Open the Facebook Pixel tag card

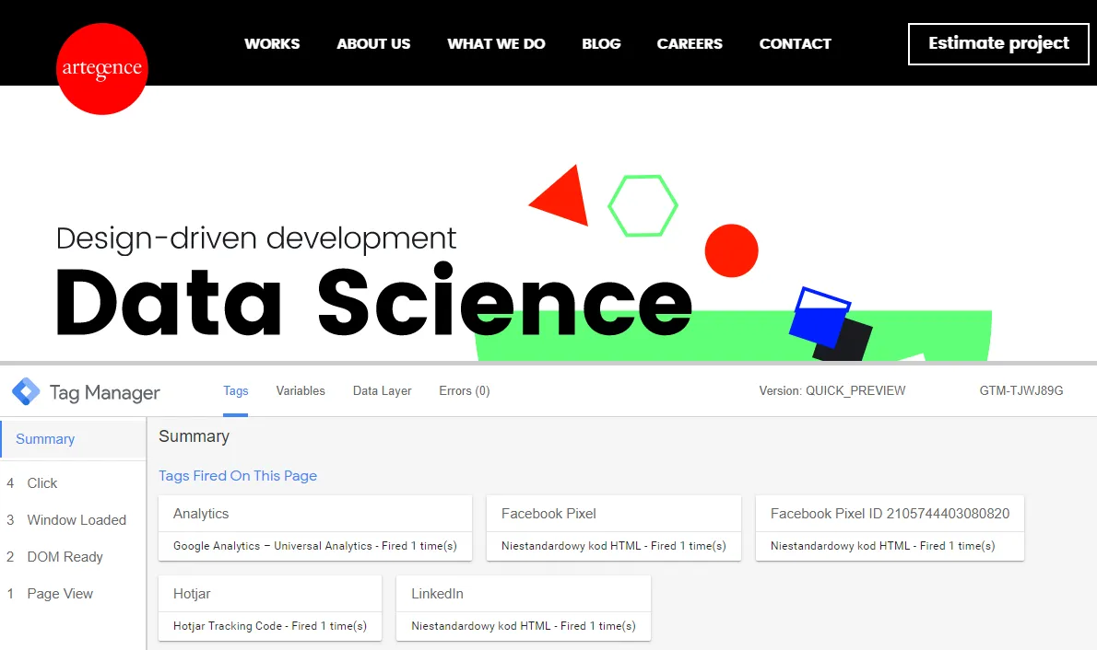614,528
